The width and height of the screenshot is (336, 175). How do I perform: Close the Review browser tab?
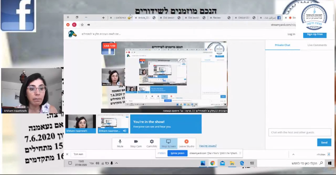click(x=211, y=18)
